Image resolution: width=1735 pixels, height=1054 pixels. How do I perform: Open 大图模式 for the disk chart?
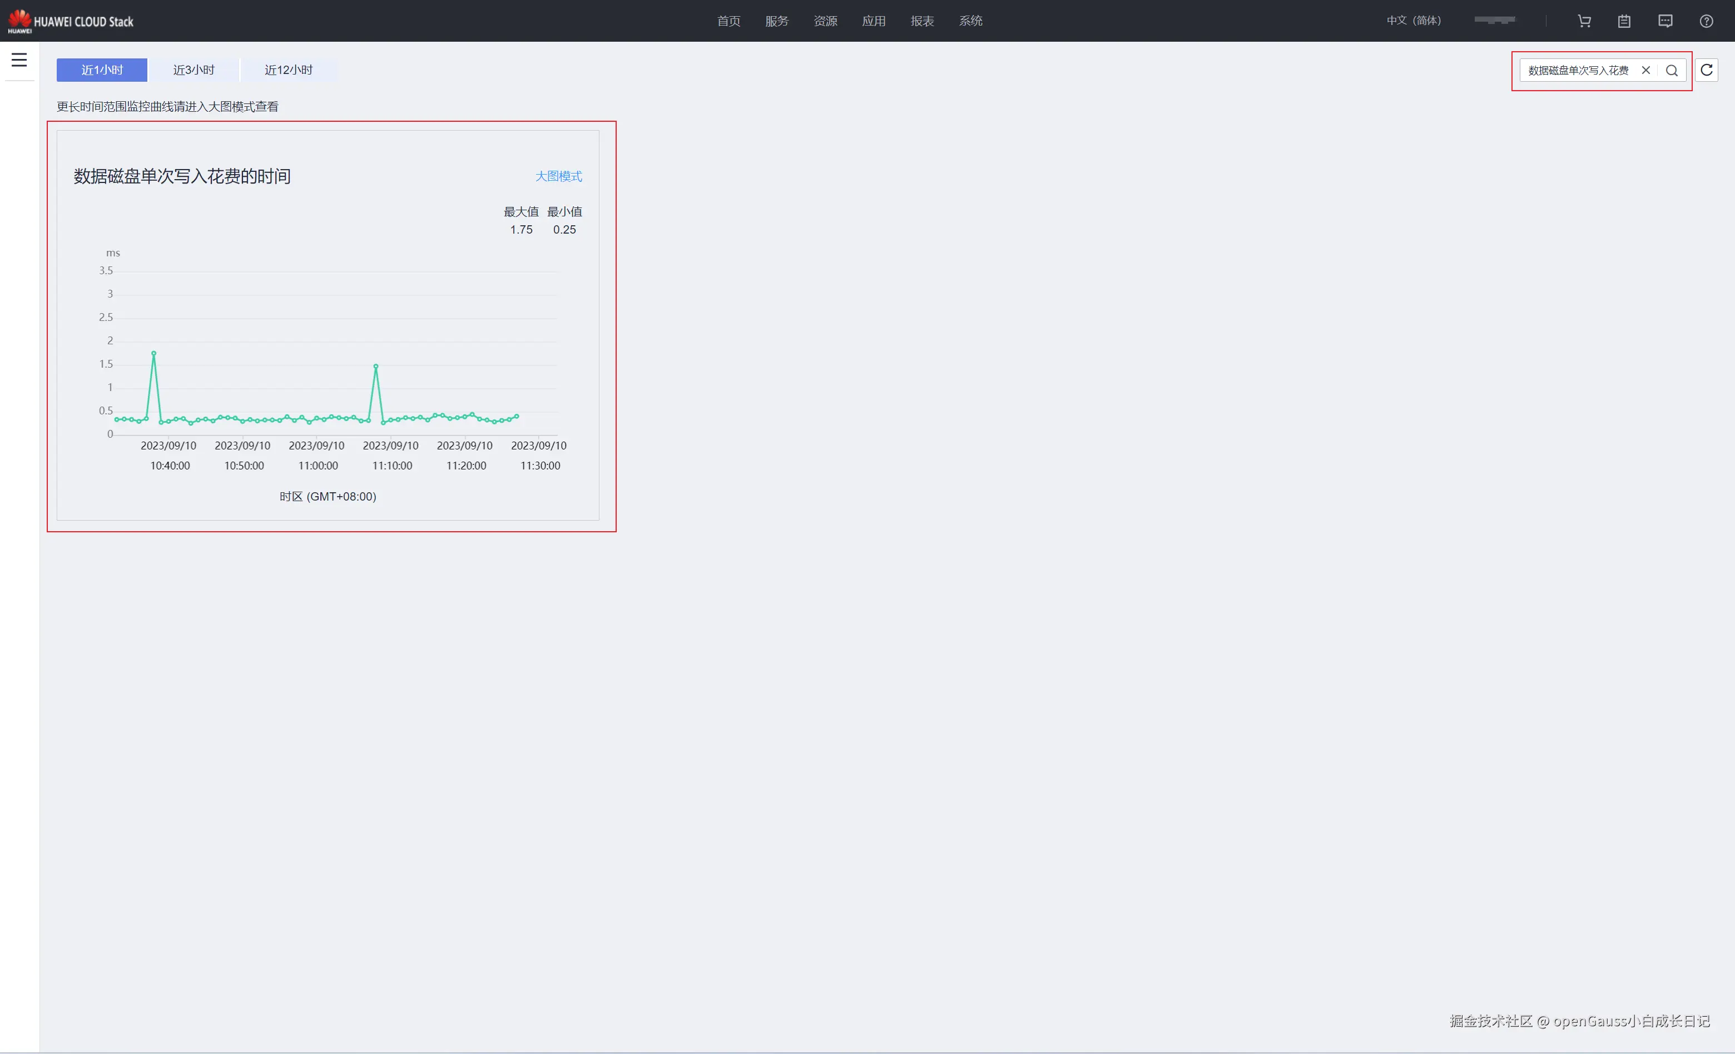(558, 176)
